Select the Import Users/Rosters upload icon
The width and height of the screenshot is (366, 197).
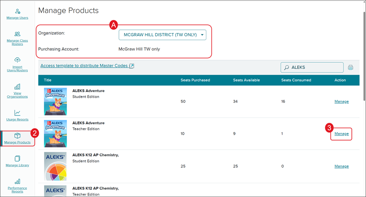click(x=17, y=60)
